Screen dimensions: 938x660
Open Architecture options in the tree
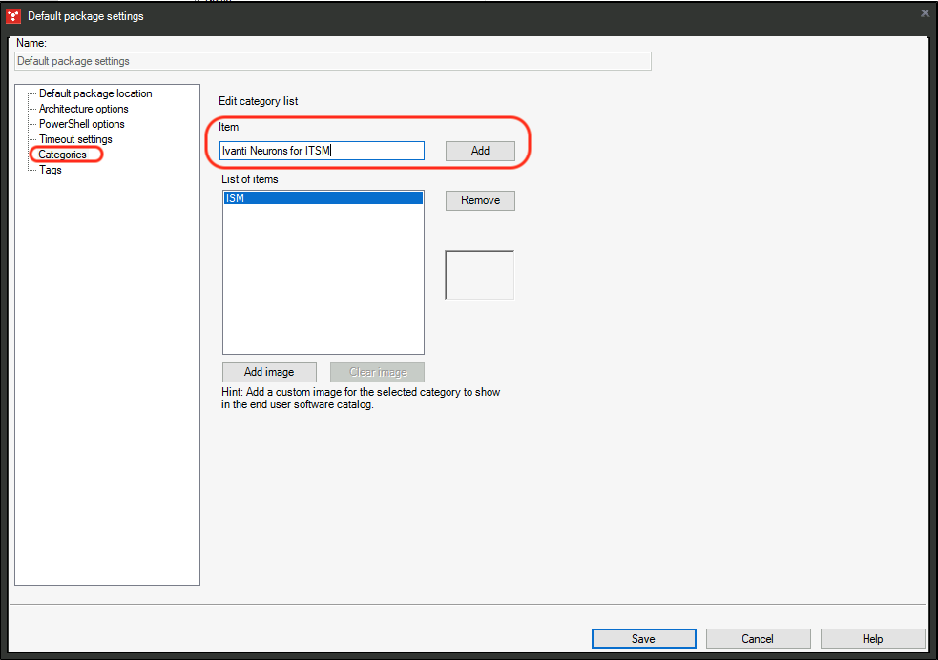tap(84, 109)
